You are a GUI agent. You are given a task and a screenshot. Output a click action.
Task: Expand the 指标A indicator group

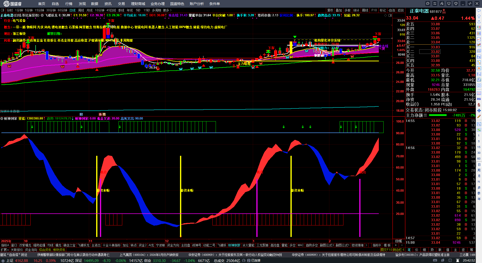(x=5, y=245)
